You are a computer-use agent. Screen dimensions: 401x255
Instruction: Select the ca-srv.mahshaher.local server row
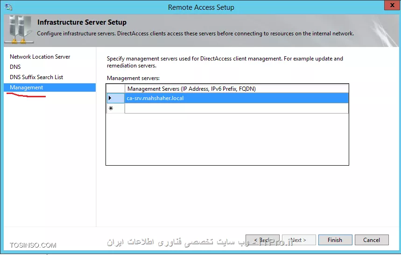[x=237, y=98]
